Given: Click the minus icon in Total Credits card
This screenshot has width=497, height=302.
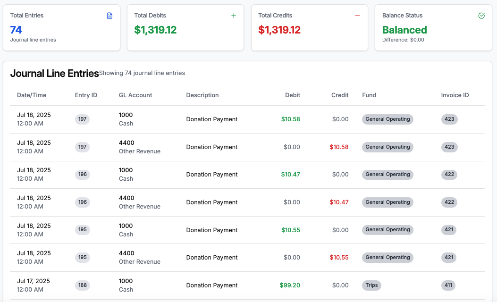Looking at the screenshot, I should 357,16.
